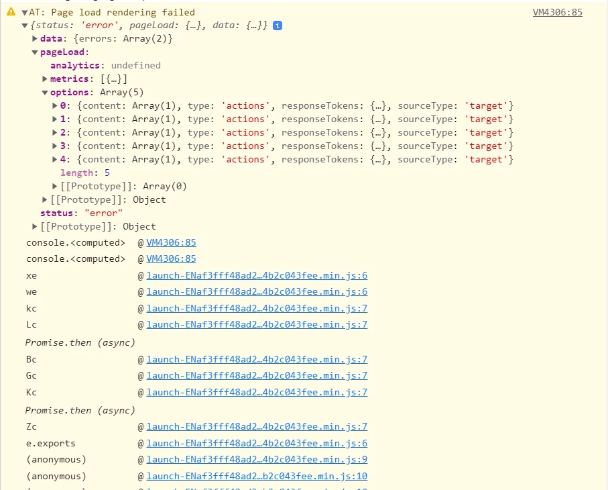Screen dimensions: 608x490
Task: Click the yellow warning triangle icon
Action: click(11, 12)
